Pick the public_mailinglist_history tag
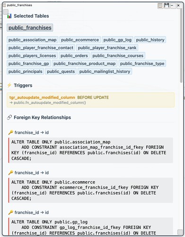 [105, 72]
